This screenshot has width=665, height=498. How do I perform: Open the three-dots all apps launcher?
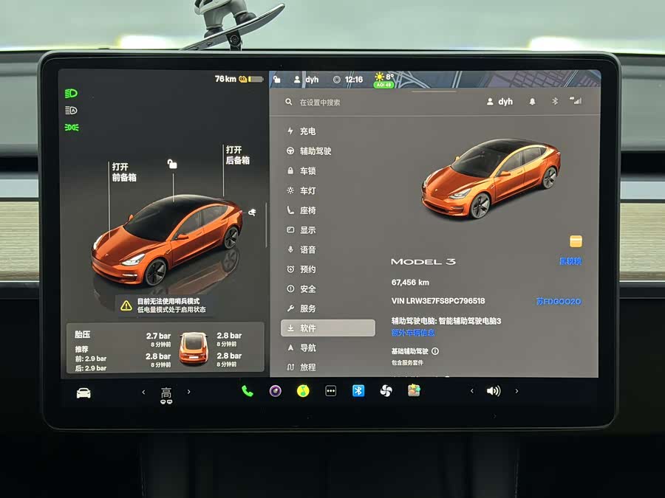330,391
